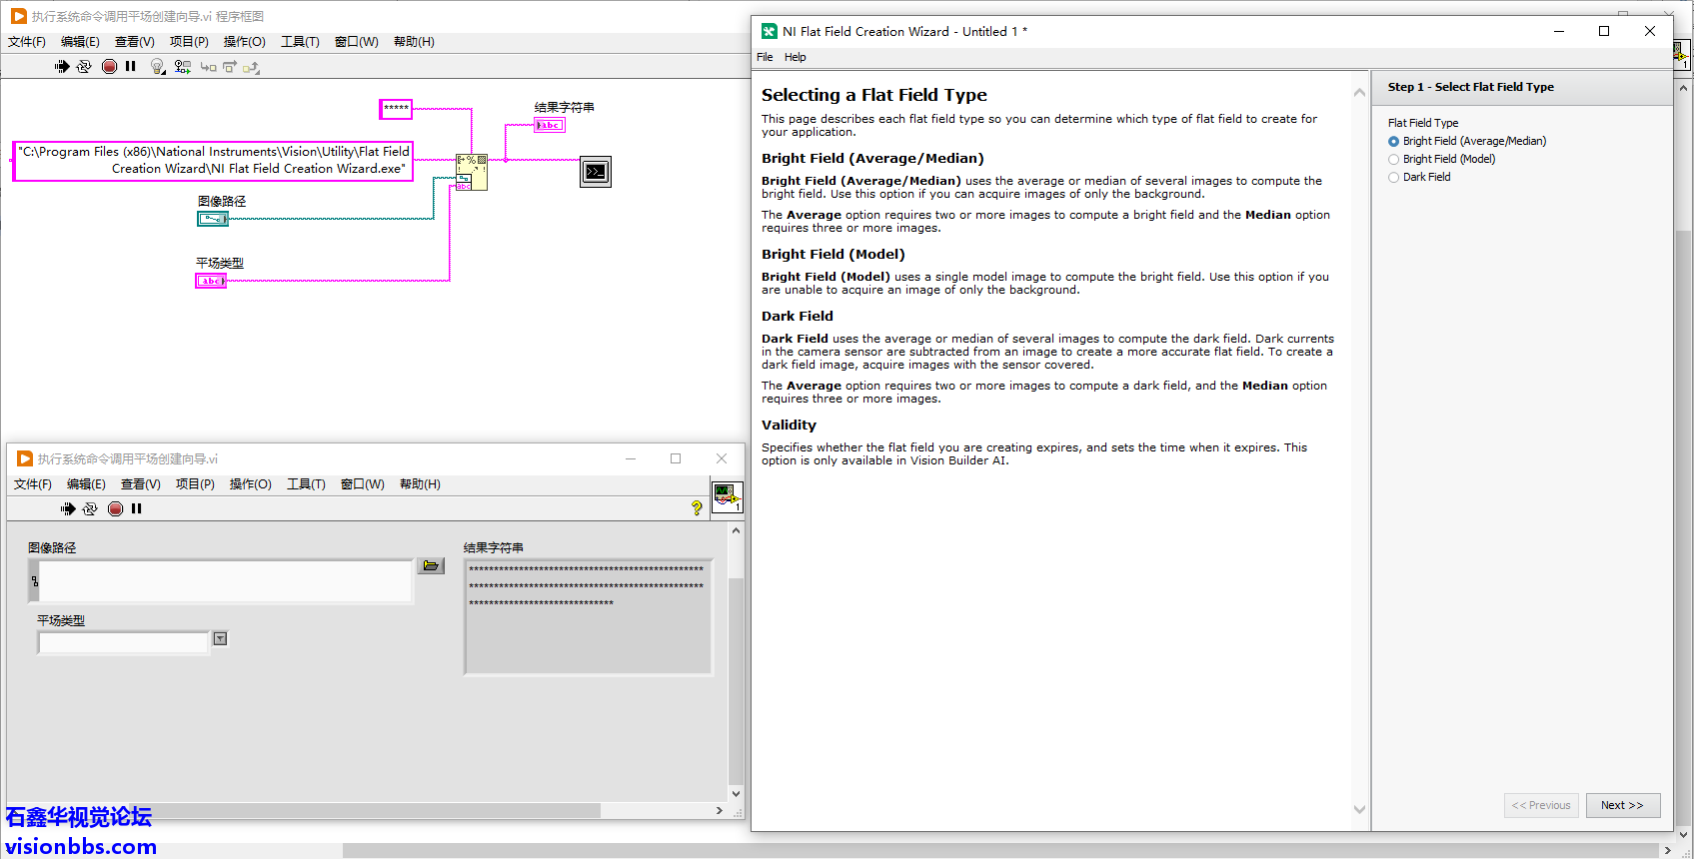Open 工具(T) menu in front panel window
Viewport: 1694px width, 859px height.
click(x=306, y=484)
